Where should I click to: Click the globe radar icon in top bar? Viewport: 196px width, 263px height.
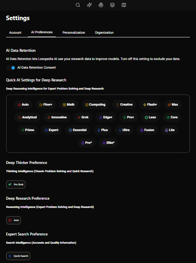click(x=101, y=5)
